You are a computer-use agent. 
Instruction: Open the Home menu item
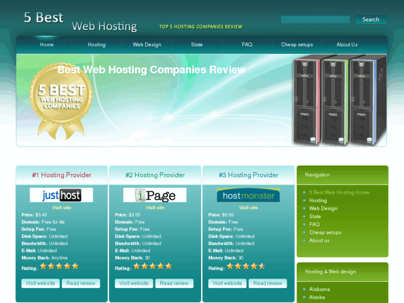click(x=47, y=44)
